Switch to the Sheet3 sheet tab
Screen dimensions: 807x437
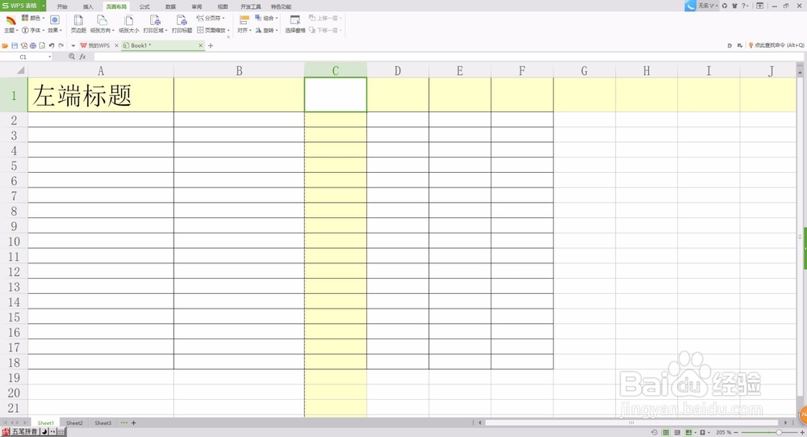(103, 423)
